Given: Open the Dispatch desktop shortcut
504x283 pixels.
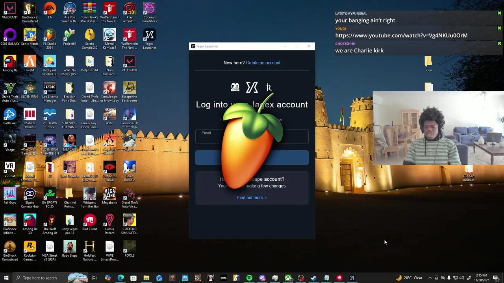Looking at the screenshot, I should click(130, 143).
